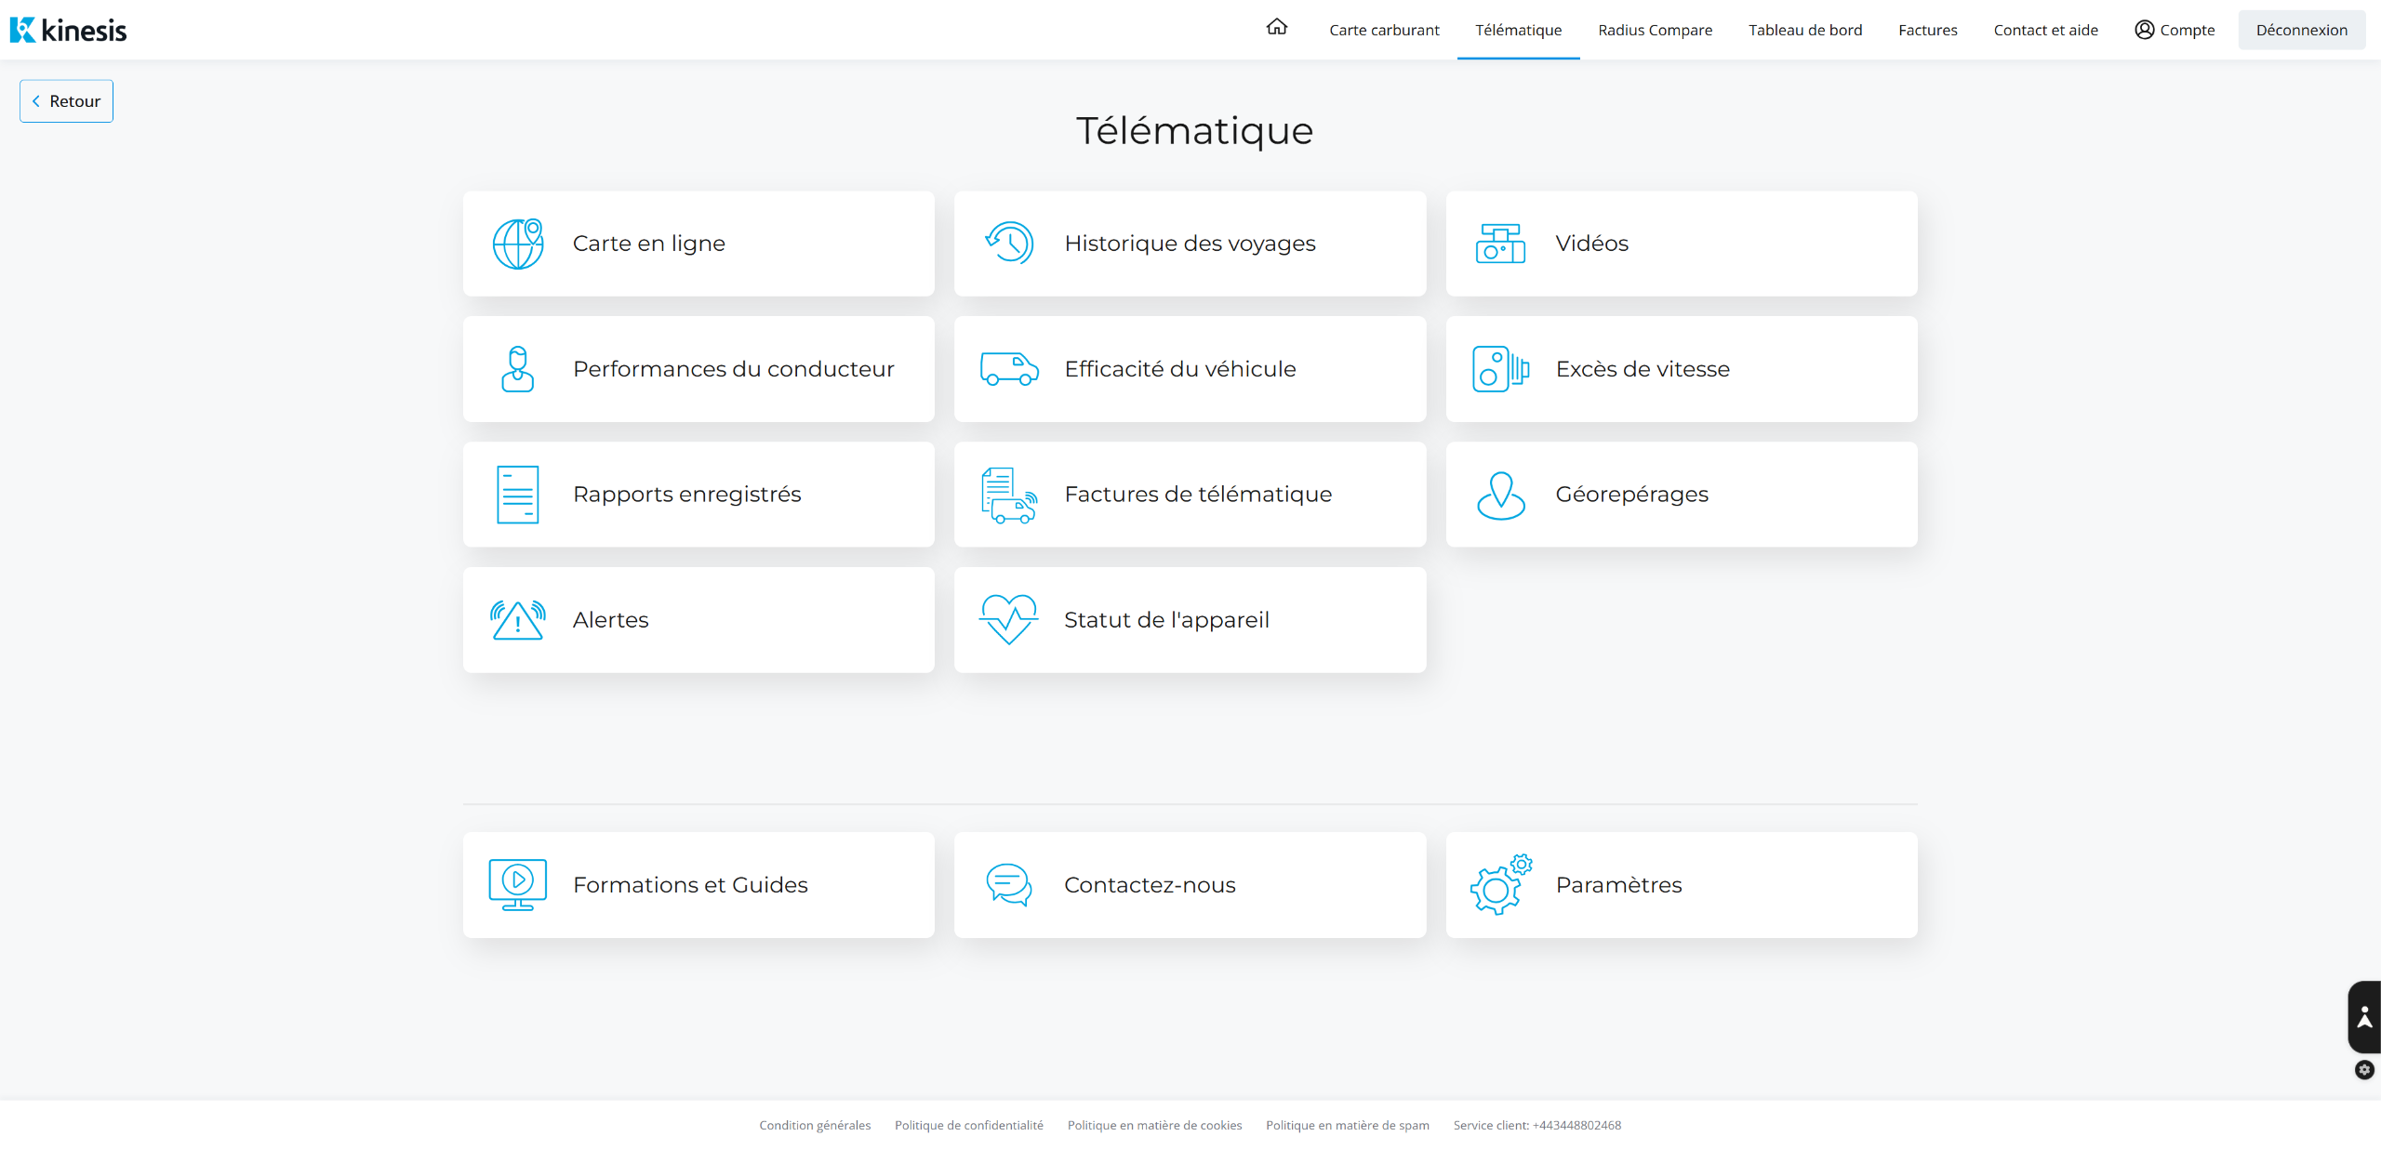Open Carte en ligne globe icon
Screen dimensions: 2381x1150
(518, 244)
